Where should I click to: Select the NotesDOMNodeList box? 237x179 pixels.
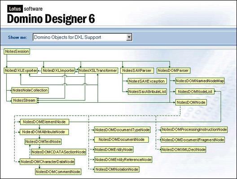pos(195,92)
